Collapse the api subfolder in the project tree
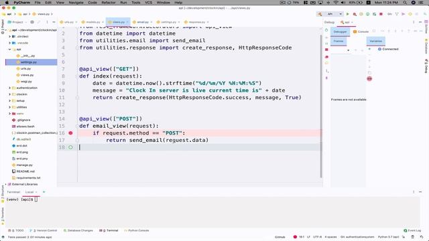The height and width of the screenshot is (241, 429). pyautogui.click(x=10, y=50)
